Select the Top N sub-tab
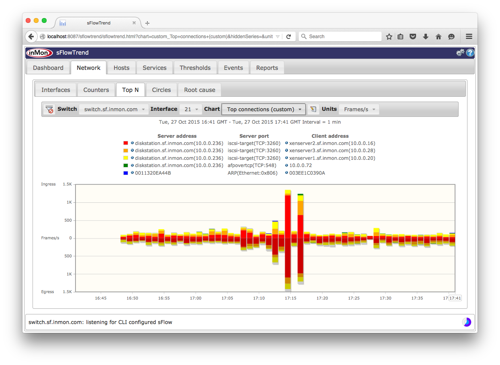This screenshot has width=500, height=365. tap(131, 90)
